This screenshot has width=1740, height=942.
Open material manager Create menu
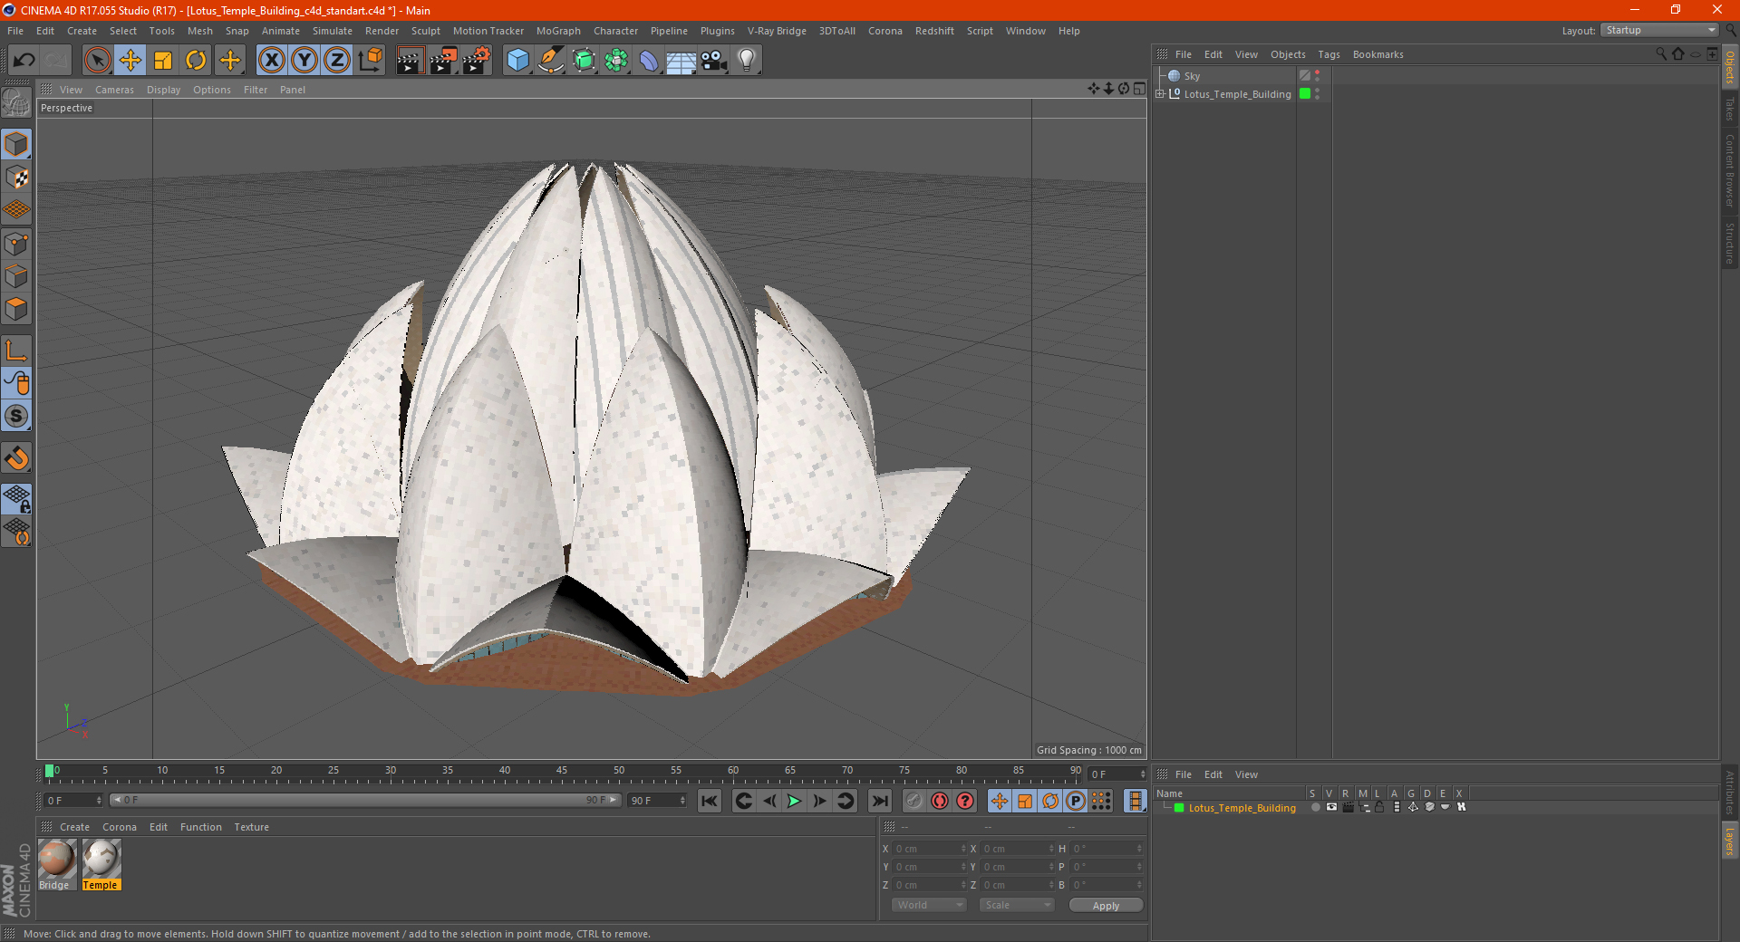74,827
